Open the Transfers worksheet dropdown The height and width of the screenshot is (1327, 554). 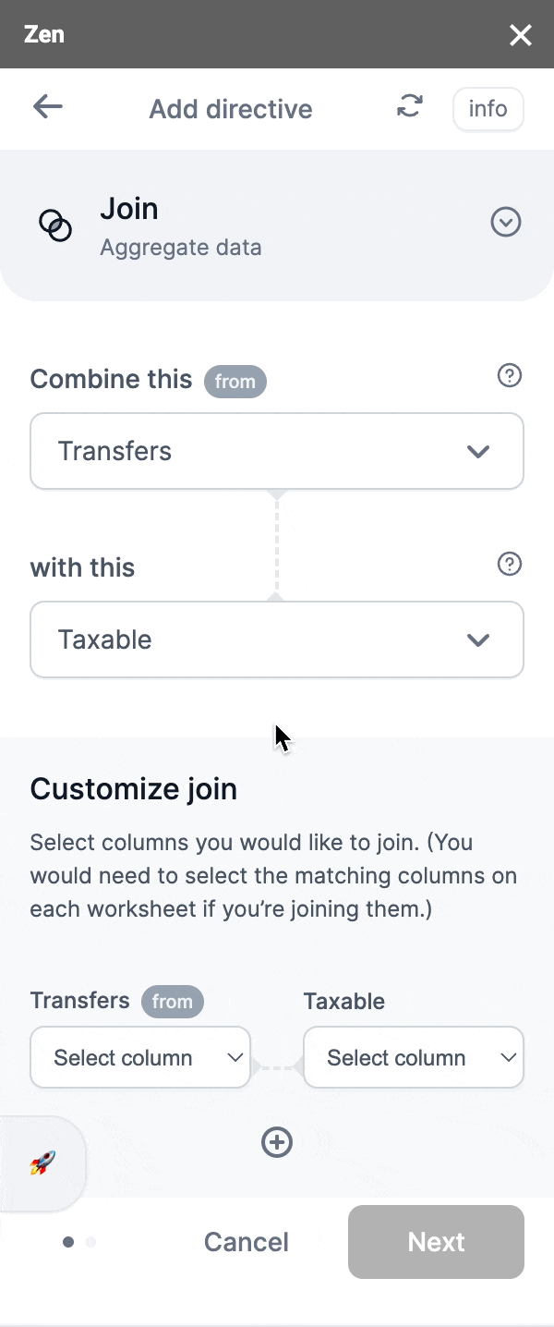276,451
